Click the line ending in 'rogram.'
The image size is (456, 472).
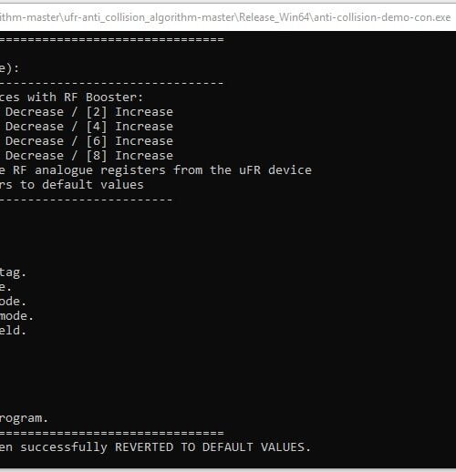(x=24, y=418)
